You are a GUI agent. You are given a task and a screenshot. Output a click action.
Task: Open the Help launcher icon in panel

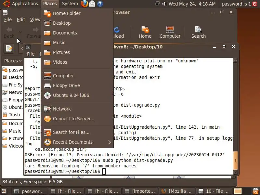point(100,4)
